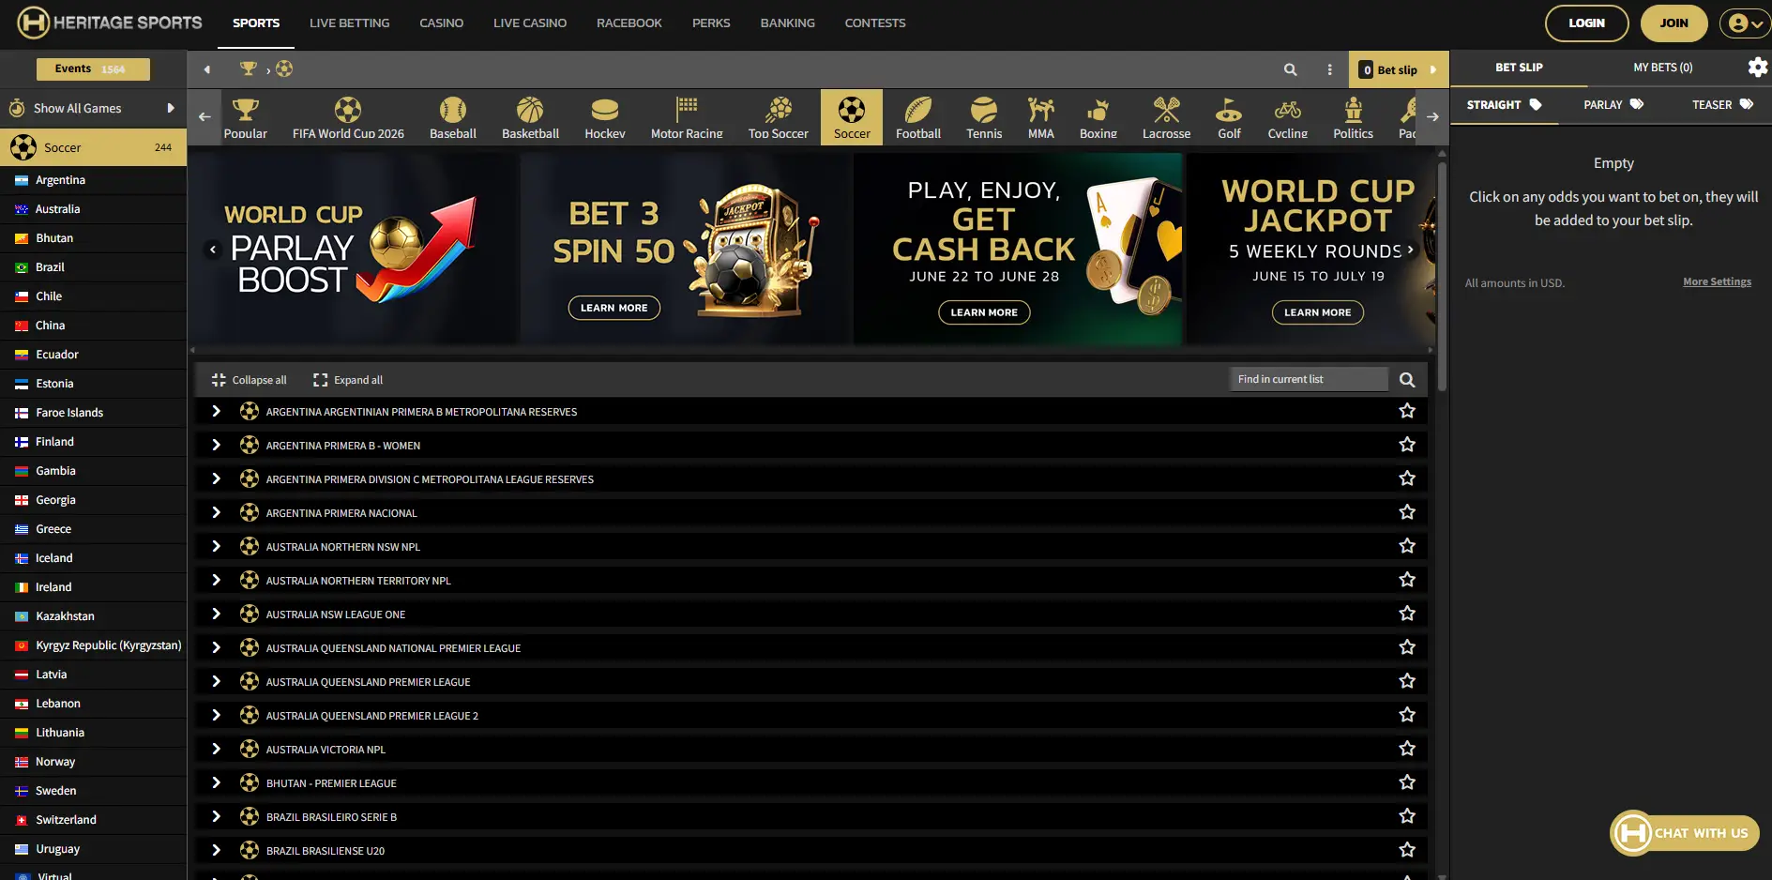Open the Hockey sport category
Viewport: 1772px width, 880px height.
pyautogui.click(x=605, y=117)
